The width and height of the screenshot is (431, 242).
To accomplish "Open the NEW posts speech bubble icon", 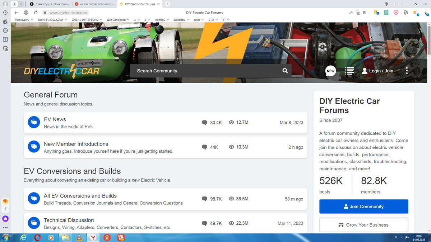I will coord(330,71).
